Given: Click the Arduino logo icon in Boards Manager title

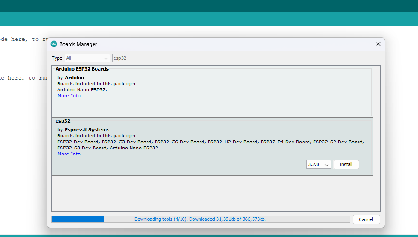Looking at the screenshot, I should [x=54, y=44].
